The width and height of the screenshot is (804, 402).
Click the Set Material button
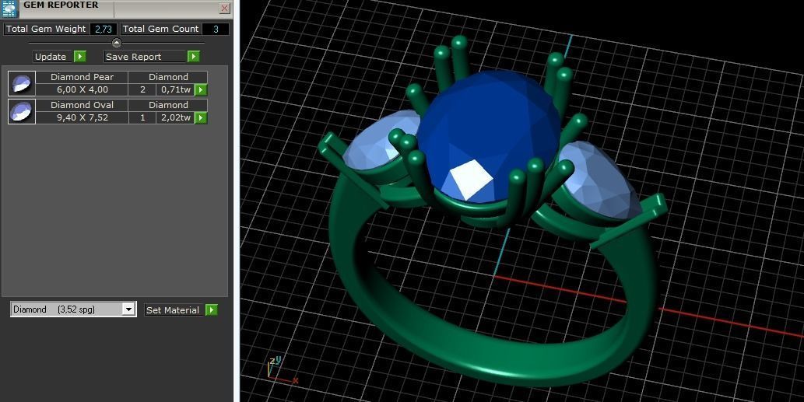(x=173, y=309)
